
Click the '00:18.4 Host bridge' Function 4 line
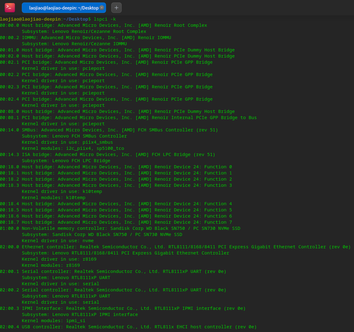(116, 204)
